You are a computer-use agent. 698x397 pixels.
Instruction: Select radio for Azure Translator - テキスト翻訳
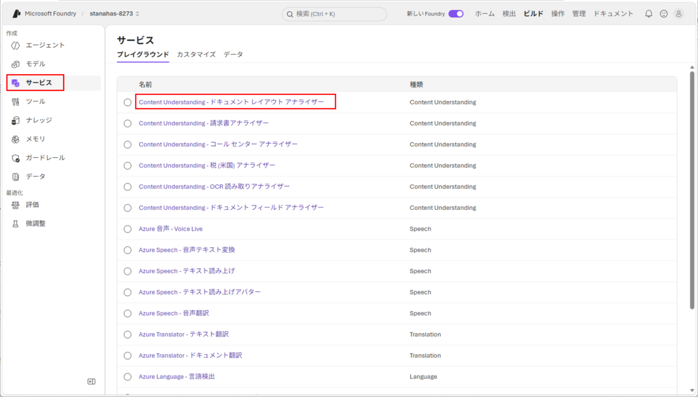(127, 335)
